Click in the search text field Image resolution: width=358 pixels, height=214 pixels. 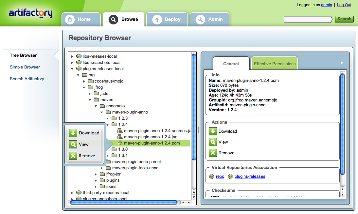[308, 19]
